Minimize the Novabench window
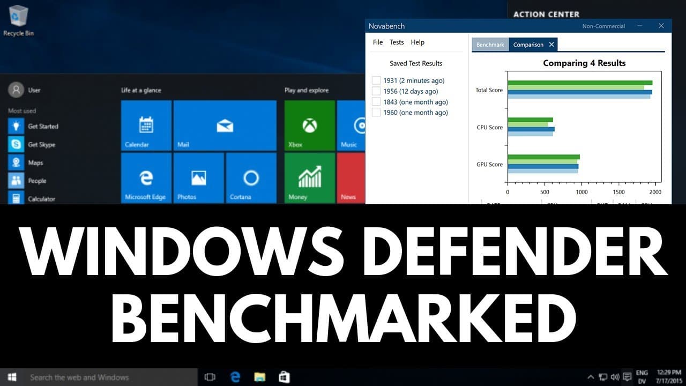The height and width of the screenshot is (386, 686). [x=640, y=26]
